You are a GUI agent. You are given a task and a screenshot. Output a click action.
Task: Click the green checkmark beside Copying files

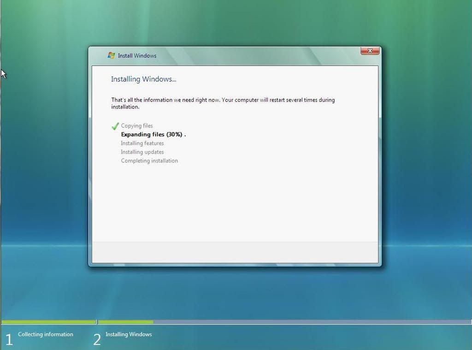pyautogui.click(x=115, y=126)
